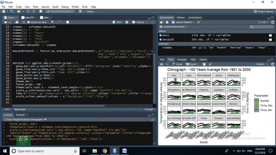Open the code tools magic wand
Screen dimensions: 276x155
coord(59,22)
